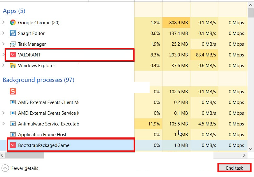Select the Application Frame Host name
The width and height of the screenshot is (254, 177).
coord(42,135)
